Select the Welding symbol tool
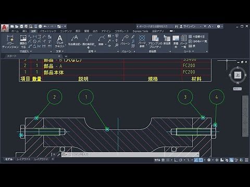The width and height of the screenshot is (250, 187). [x=101, y=40]
